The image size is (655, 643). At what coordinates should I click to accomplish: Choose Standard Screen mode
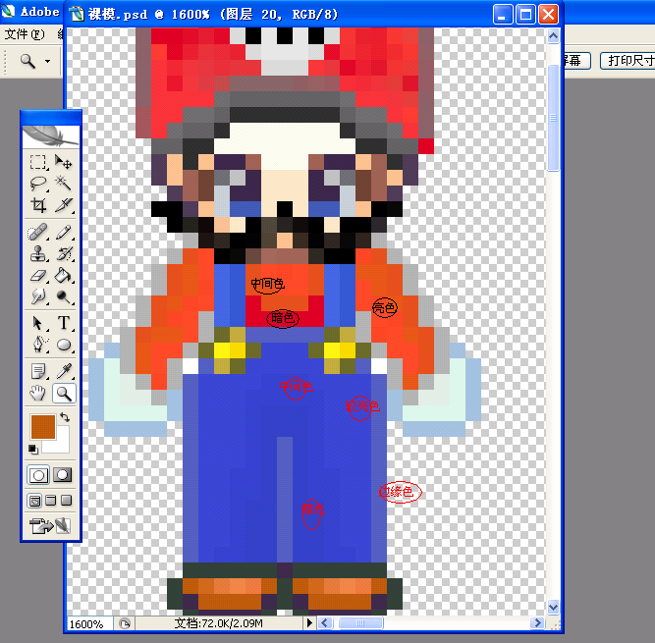pos(34,501)
